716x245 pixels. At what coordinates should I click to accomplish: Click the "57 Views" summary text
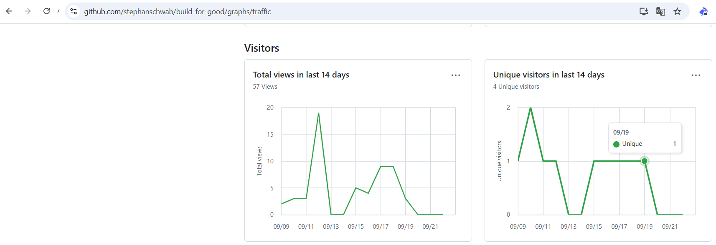click(x=265, y=87)
